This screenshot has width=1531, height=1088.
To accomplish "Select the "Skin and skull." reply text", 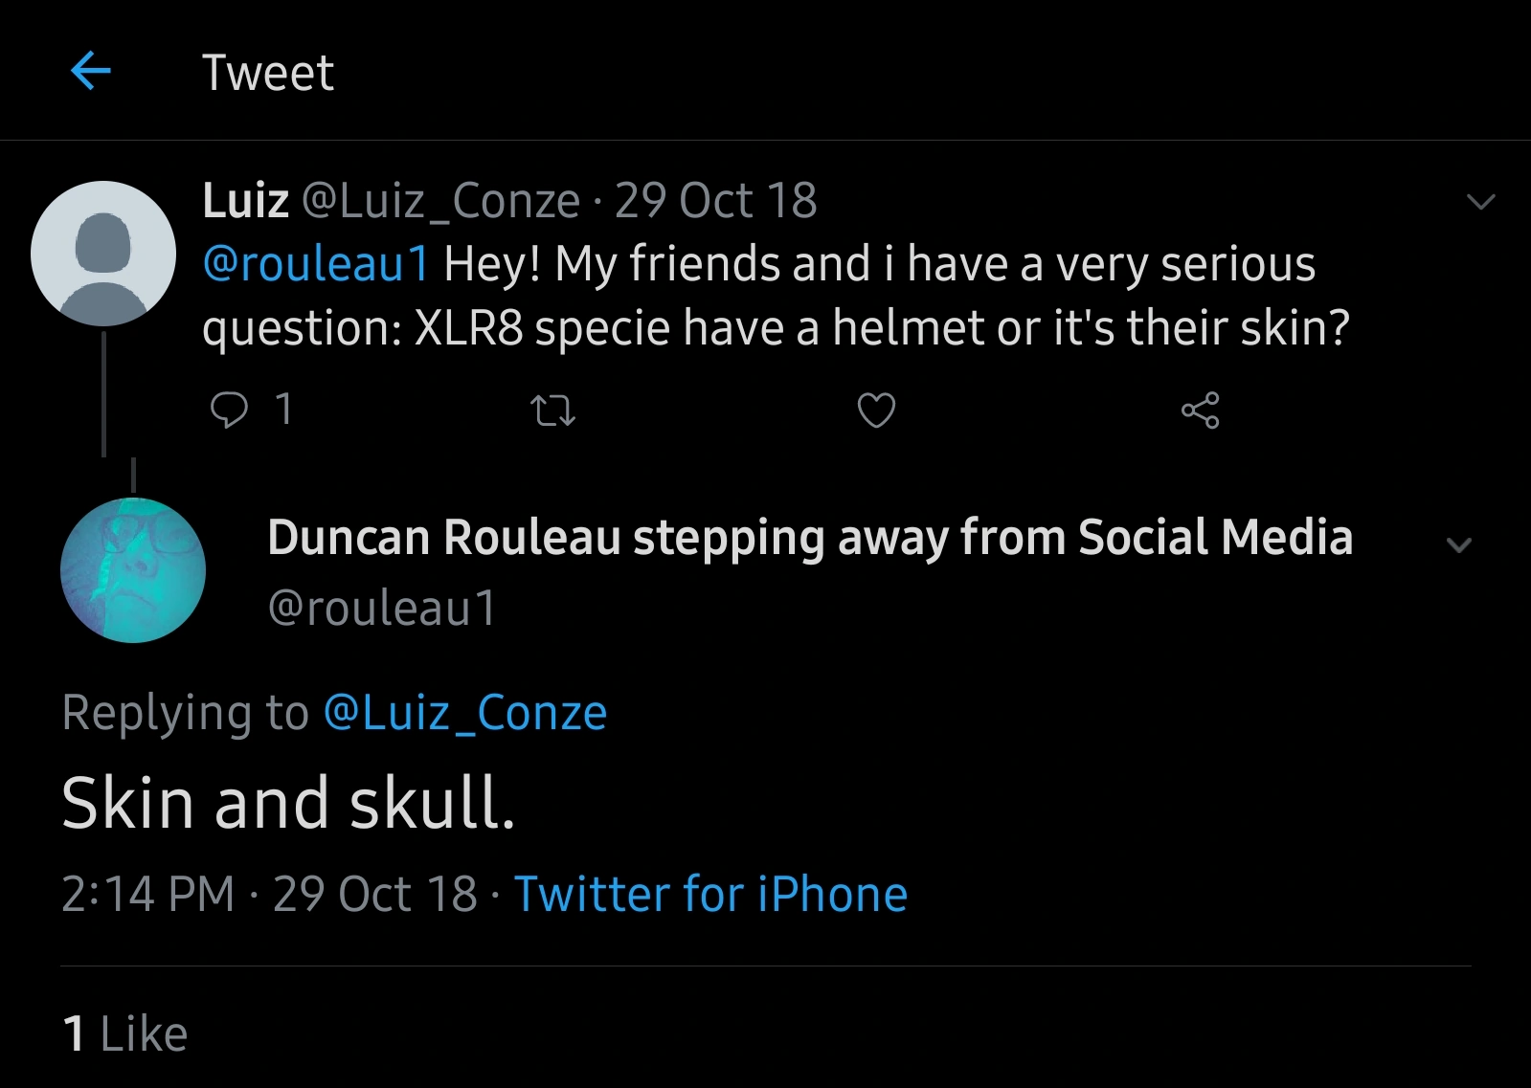I will (x=288, y=803).
